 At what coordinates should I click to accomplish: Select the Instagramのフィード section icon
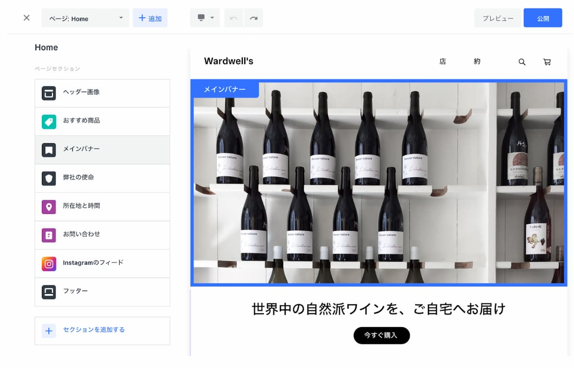click(49, 264)
